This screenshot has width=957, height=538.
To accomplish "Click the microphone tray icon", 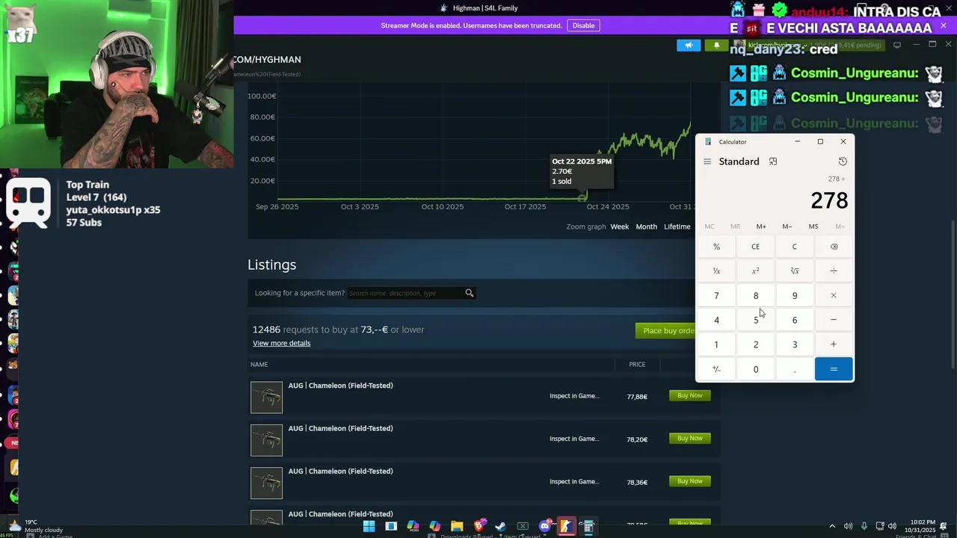I will click(864, 526).
